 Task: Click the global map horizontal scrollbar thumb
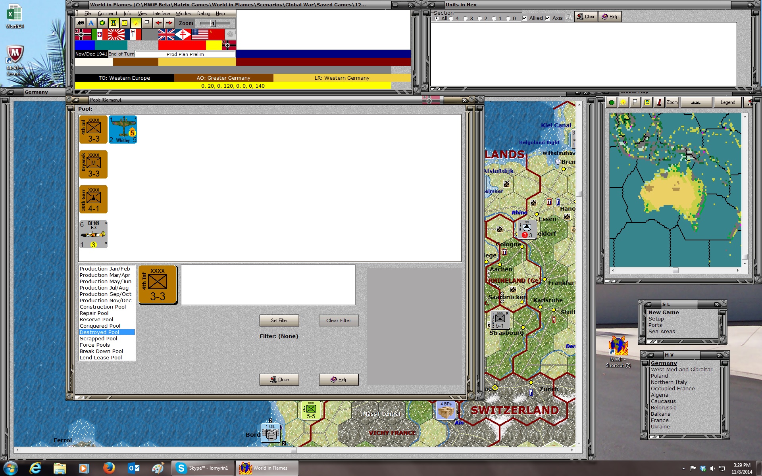pyautogui.click(x=675, y=270)
